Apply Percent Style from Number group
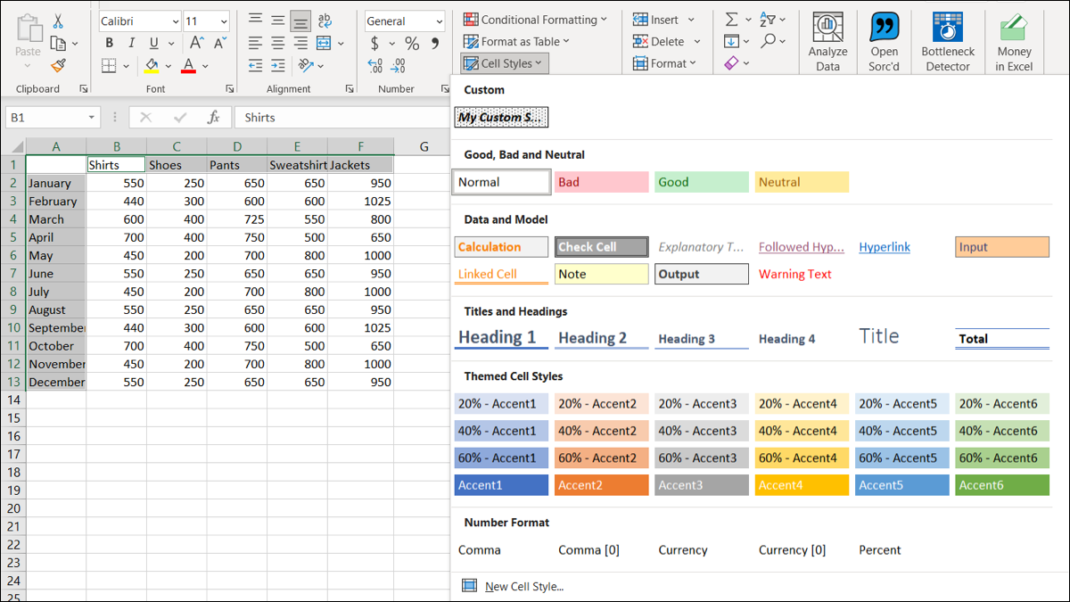This screenshot has height=602, width=1070. coord(412,43)
